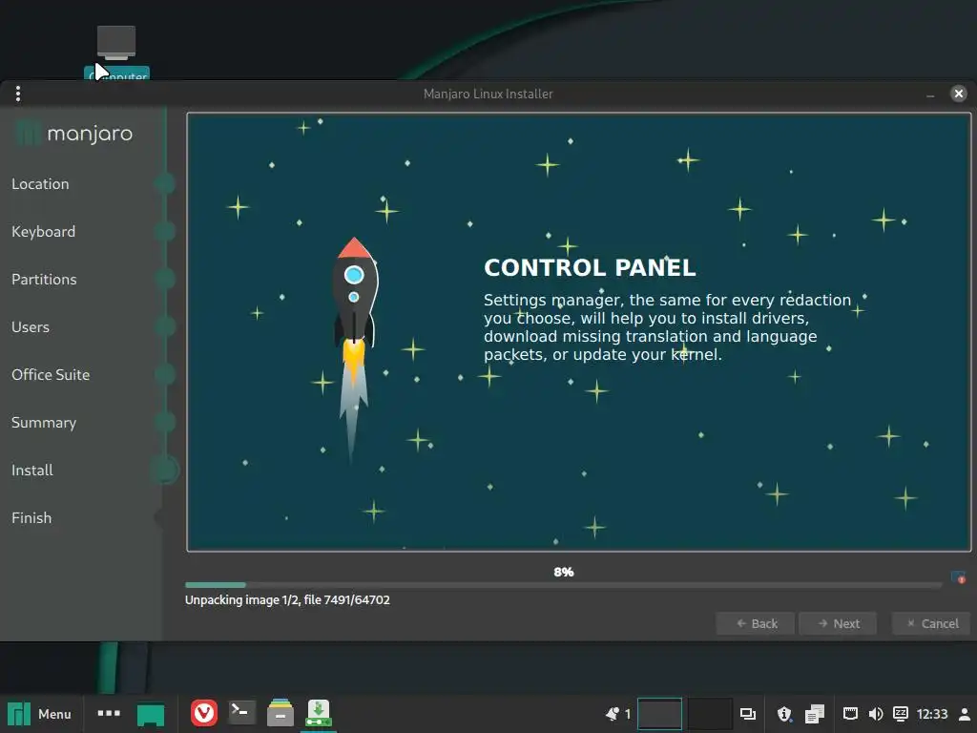The height and width of the screenshot is (733, 977).
Task: Open the clock showing 12:33
Action: (932, 714)
